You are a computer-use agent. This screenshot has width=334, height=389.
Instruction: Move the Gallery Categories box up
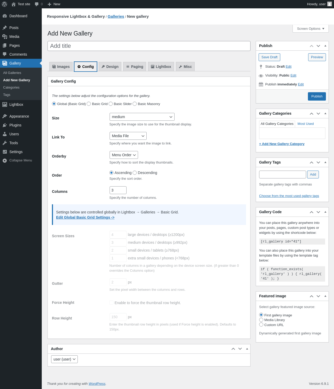(312, 114)
